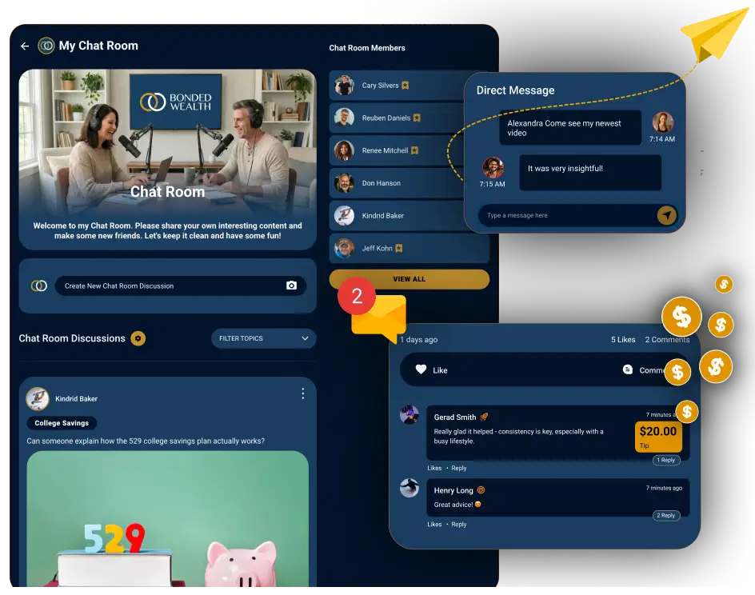Image resolution: width=755 pixels, height=595 pixels.
Task: Go back using the arrow beside My Chat Room
Action: point(25,46)
